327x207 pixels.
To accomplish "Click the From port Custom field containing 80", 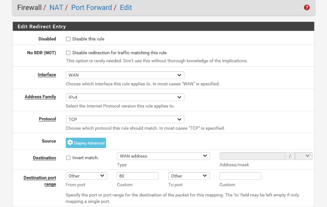I will [138, 176].
